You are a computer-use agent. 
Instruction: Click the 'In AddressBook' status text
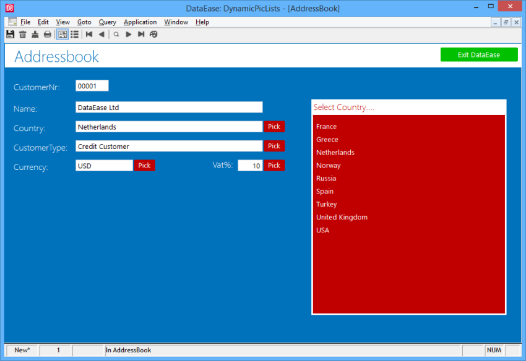pyautogui.click(x=129, y=350)
